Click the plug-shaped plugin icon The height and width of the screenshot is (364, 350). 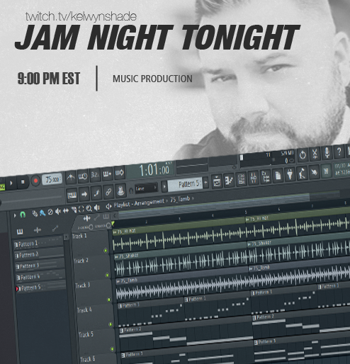click(290, 174)
